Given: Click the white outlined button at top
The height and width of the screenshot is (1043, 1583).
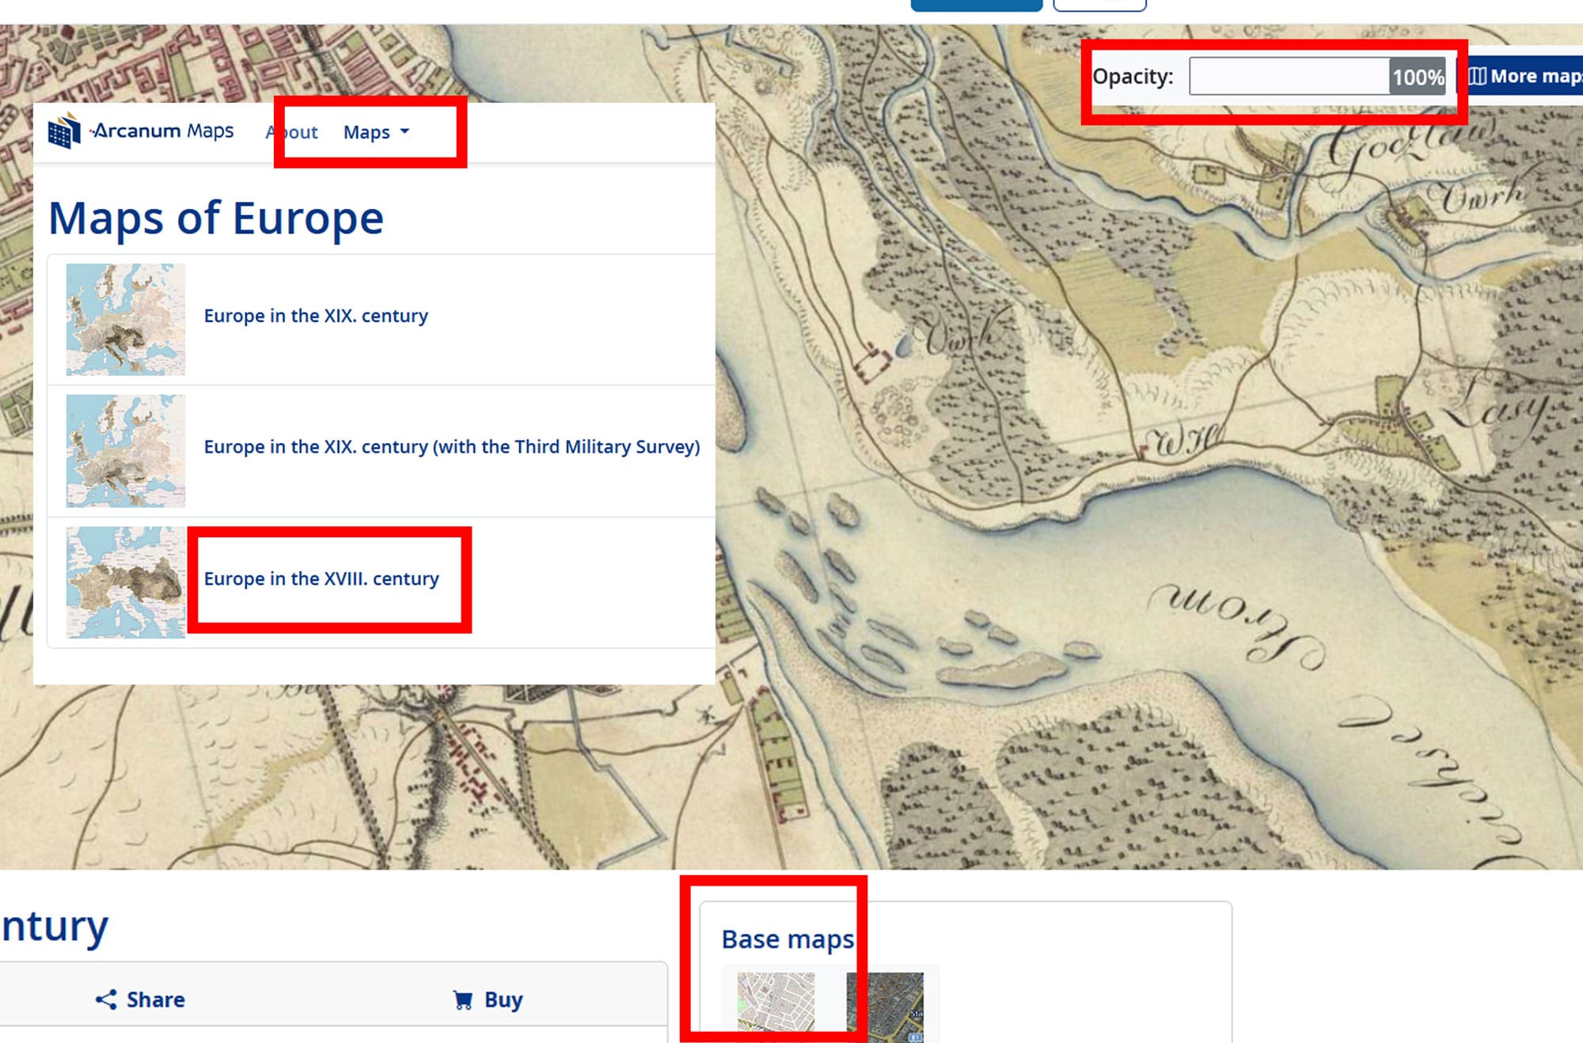Looking at the screenshot, I should coord(1099,5).
